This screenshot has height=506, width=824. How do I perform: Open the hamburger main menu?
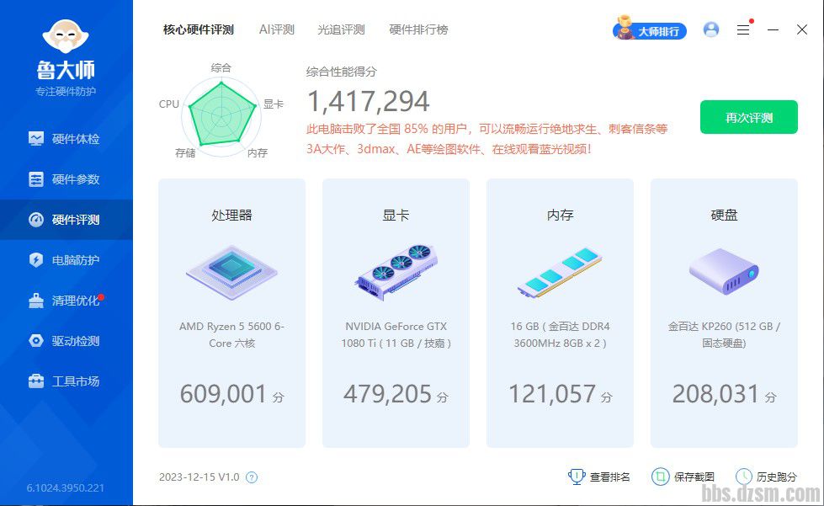coord(743,29)
